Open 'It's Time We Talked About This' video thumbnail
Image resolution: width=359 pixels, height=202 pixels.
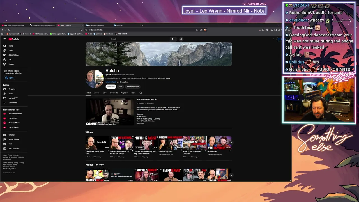pos(97,143)
